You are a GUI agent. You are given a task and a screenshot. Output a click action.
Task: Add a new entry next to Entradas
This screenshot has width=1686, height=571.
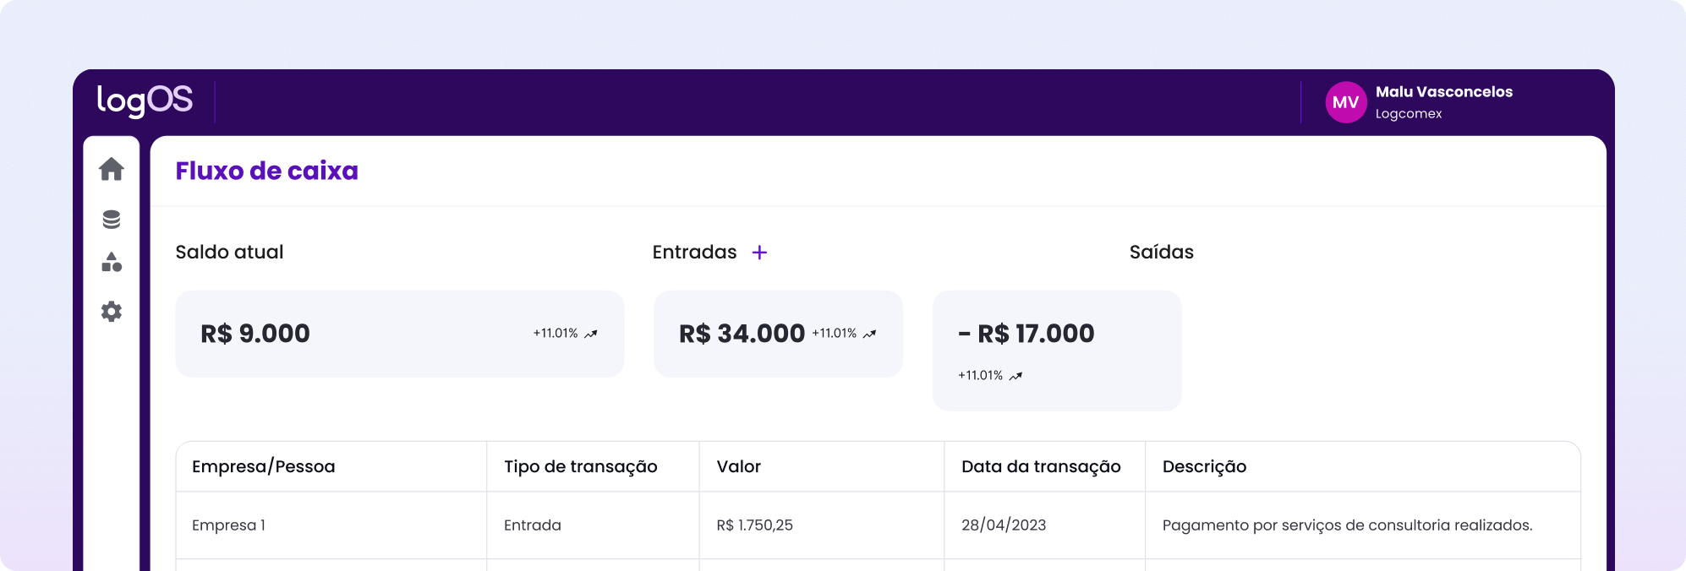(759, 253)
